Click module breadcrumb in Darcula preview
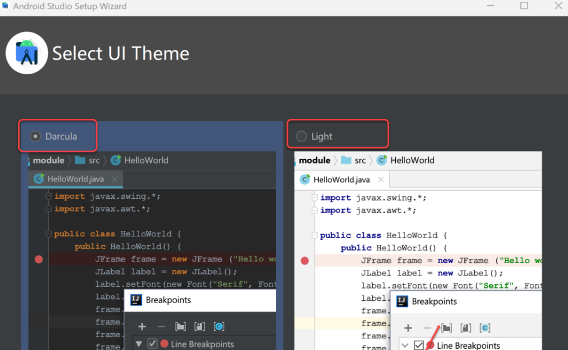This screenshot has width=568, height=350. (49, 160)
